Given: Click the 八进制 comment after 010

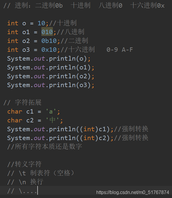Looking at the screenshot, I should (x=70, y=32).
